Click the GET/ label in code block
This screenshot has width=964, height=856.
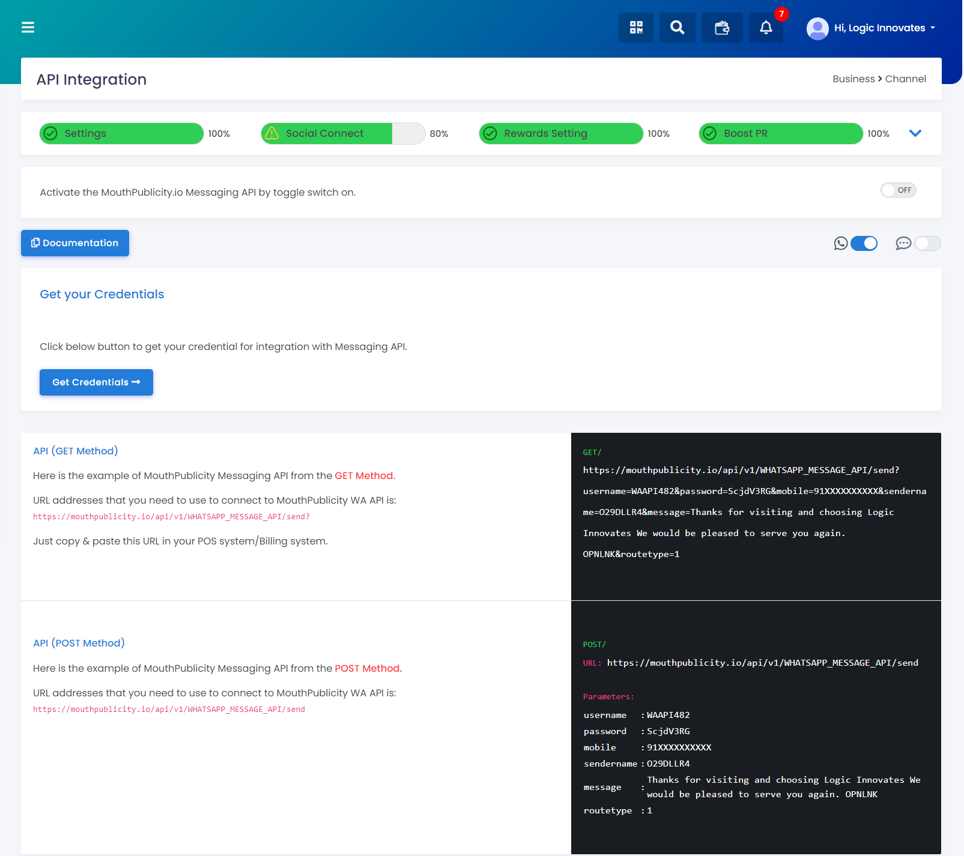(592, 453)
